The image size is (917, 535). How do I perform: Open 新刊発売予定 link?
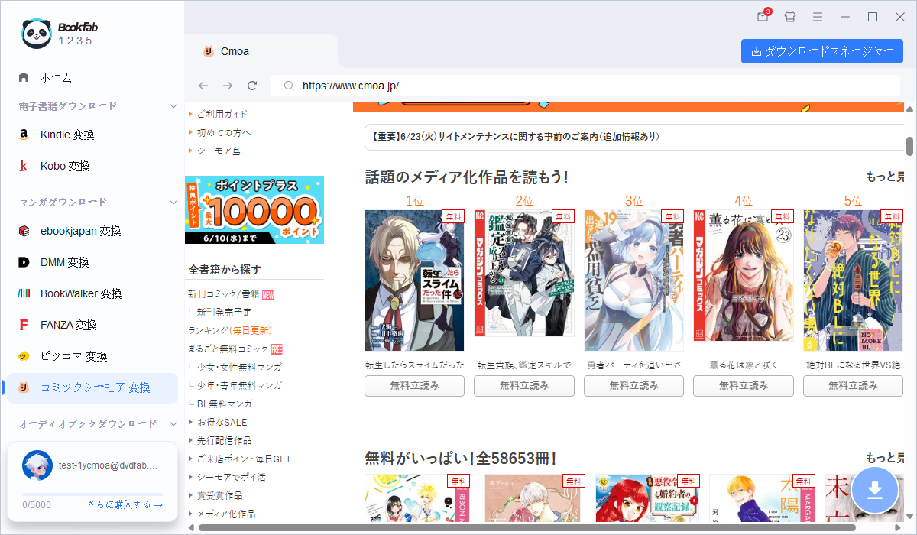click(224, 312)
